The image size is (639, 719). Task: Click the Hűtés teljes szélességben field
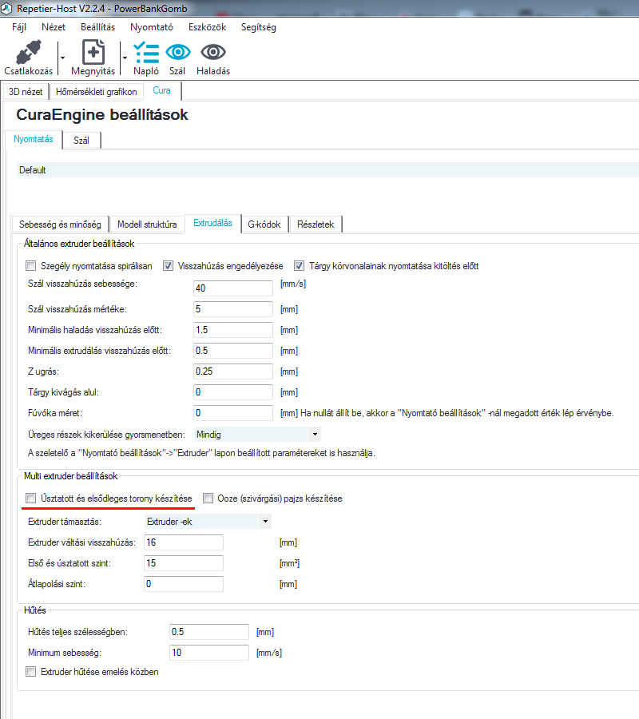[x=209, y=632]
